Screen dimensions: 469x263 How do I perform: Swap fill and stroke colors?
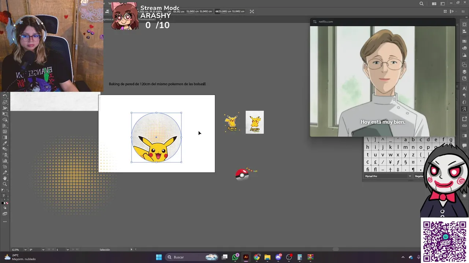pyautogui.click(x=8, y=190)
